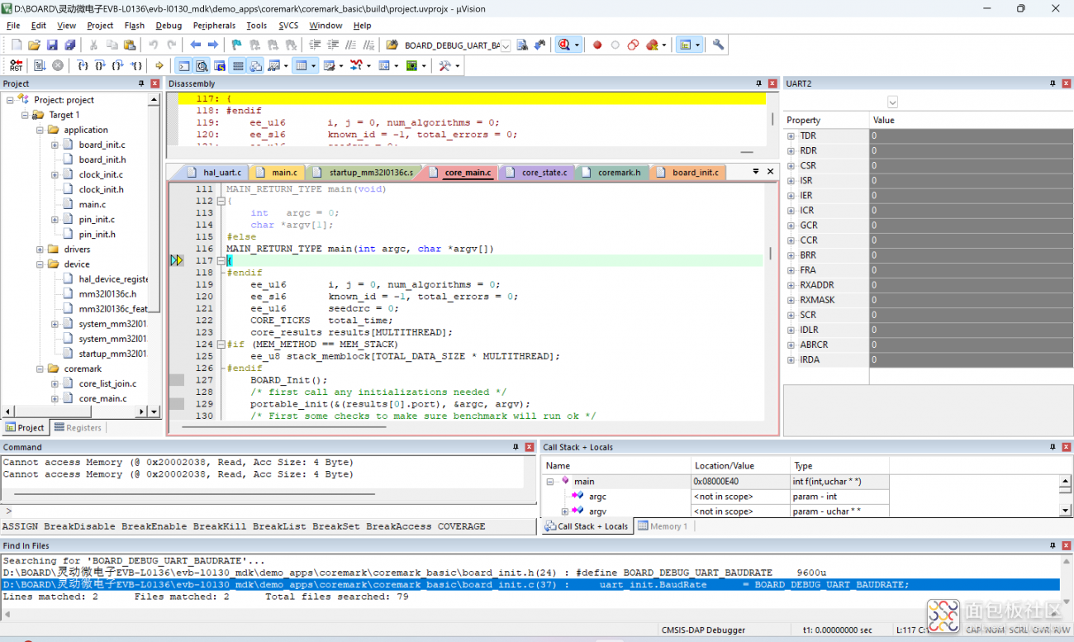Screen dimensions: 1074x642
Task: Toggle auto-hide pin on UART2 panel
Action: pyautogui.click(x=1053, y=83)
